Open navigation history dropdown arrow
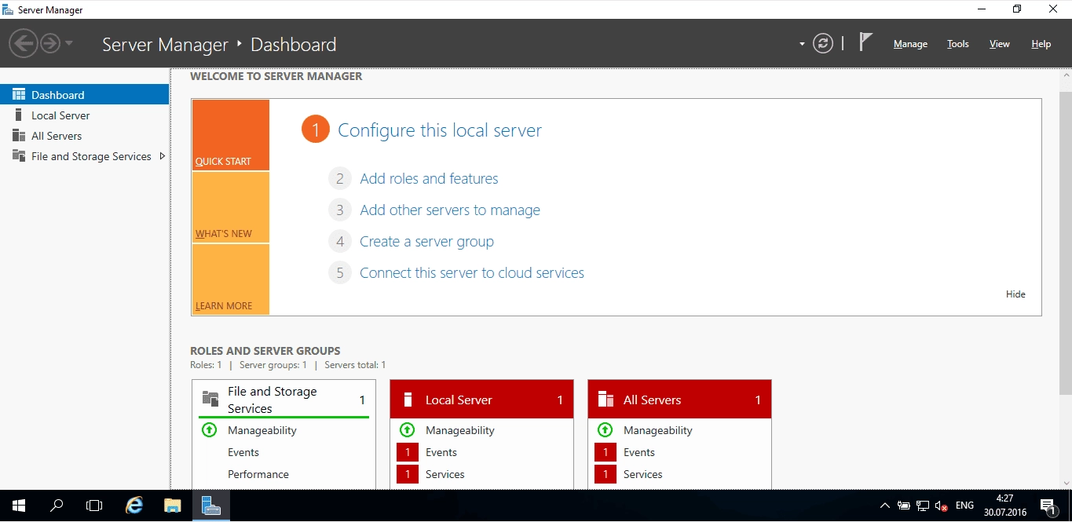 point(69,44)
